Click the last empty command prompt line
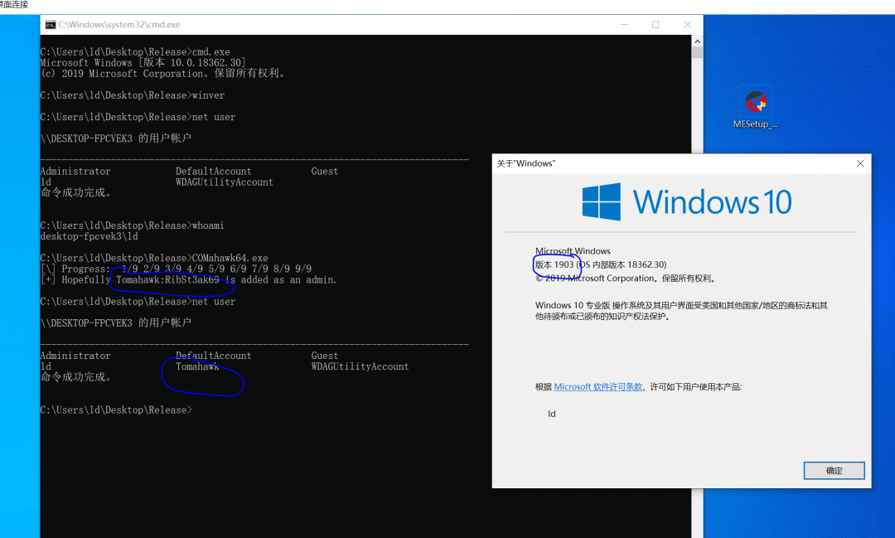The width and height of the screenshot is (895, 538). click(x=117, y=410)
